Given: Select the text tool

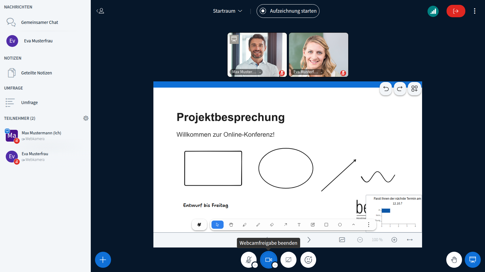Looking at the screenshot, I should click(299, 225).
